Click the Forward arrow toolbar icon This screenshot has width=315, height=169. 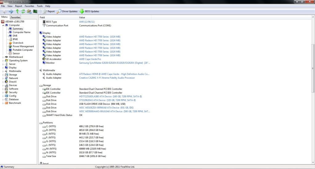(11, 11)
